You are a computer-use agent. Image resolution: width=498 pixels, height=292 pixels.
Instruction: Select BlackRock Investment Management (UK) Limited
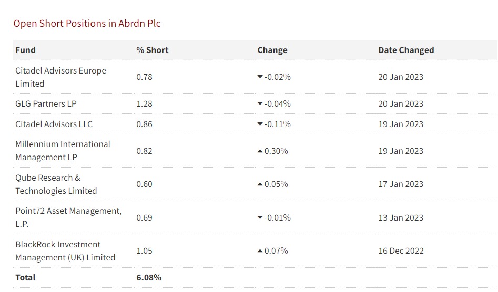pyautogui.click(x=65, y=251)
